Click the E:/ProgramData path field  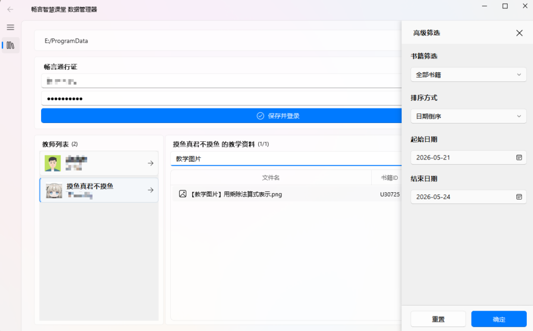tap(218, 41)
